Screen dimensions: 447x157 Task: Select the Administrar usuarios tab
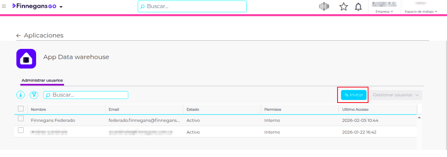(42, 80)
